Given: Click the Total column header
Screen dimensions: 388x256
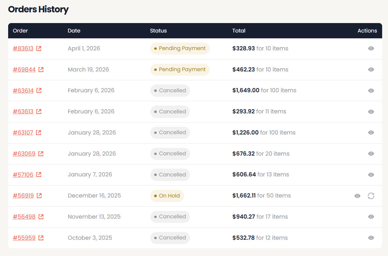Looking at the screenshot, I should [x=239, y=31].
